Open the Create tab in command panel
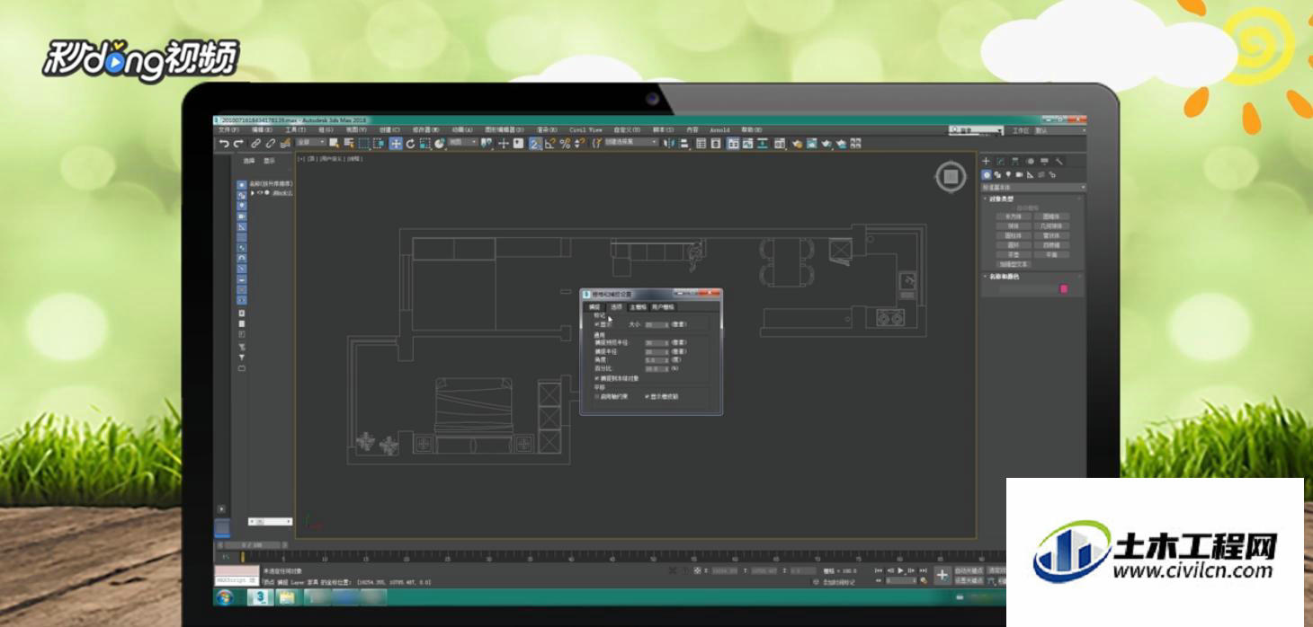This screenshot has width=1313, height=627. (x=986, y=162)
